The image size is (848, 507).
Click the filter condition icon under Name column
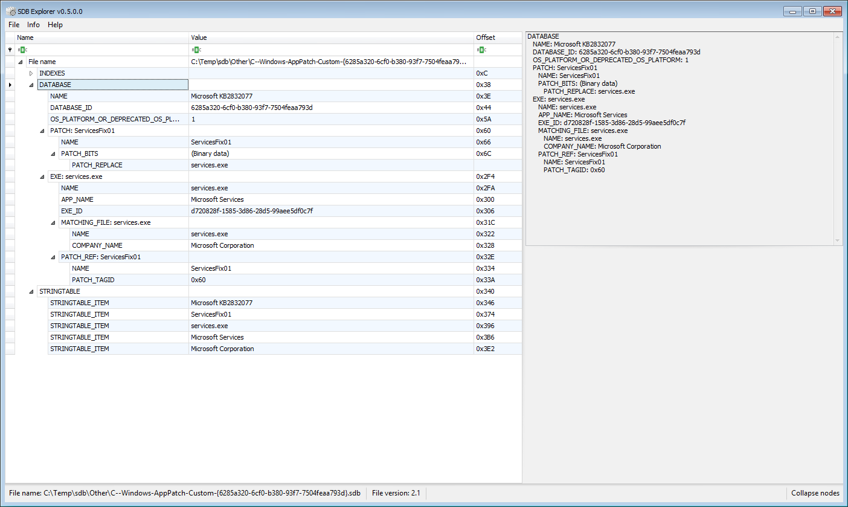[22, 50]
